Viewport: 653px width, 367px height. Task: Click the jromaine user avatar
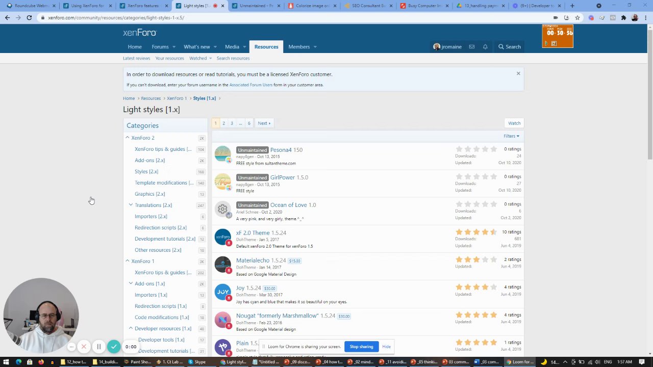coord(437,47)
